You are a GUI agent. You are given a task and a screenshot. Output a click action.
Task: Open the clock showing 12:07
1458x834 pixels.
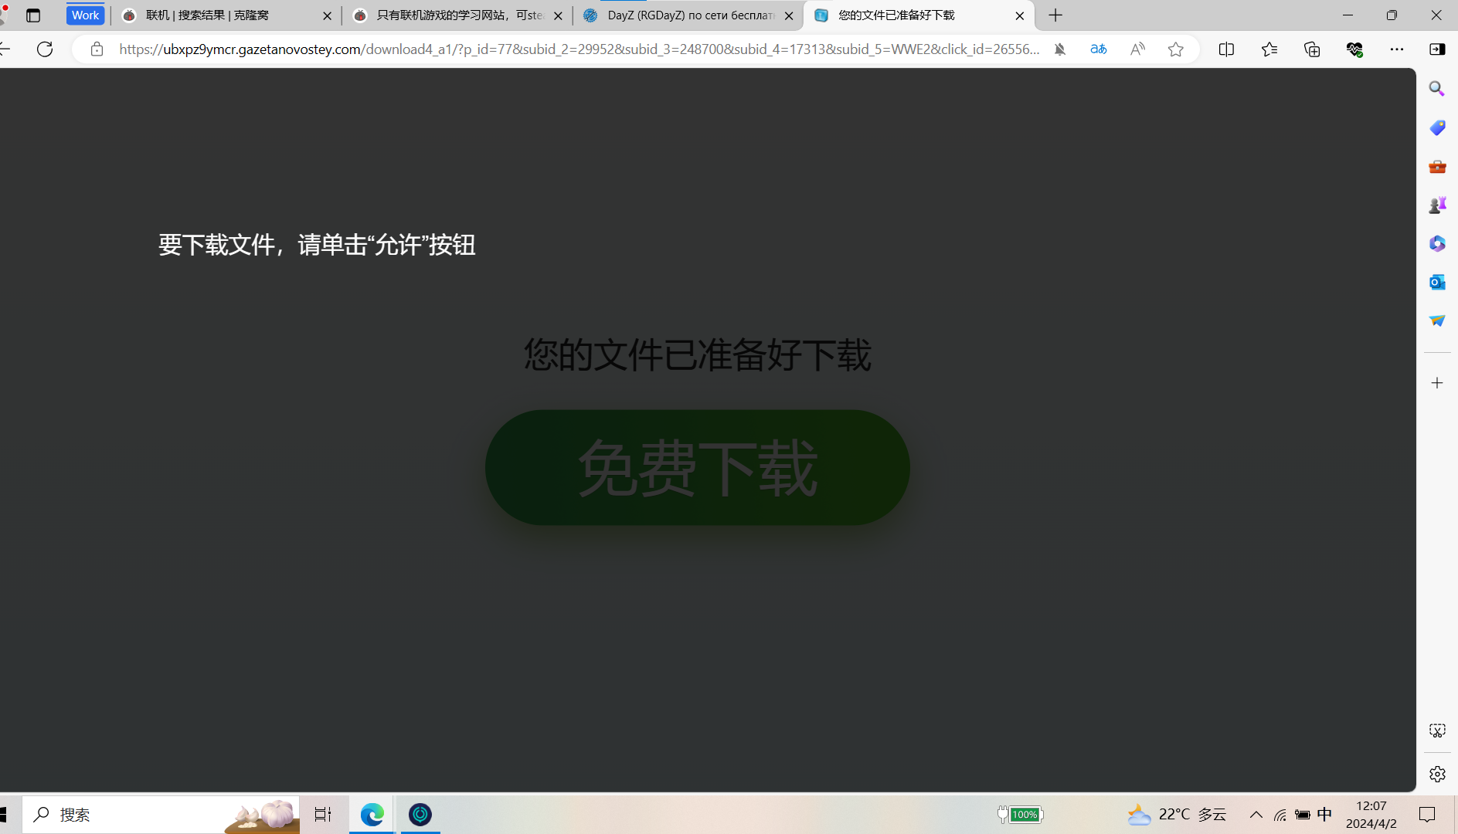(1371, 815)
